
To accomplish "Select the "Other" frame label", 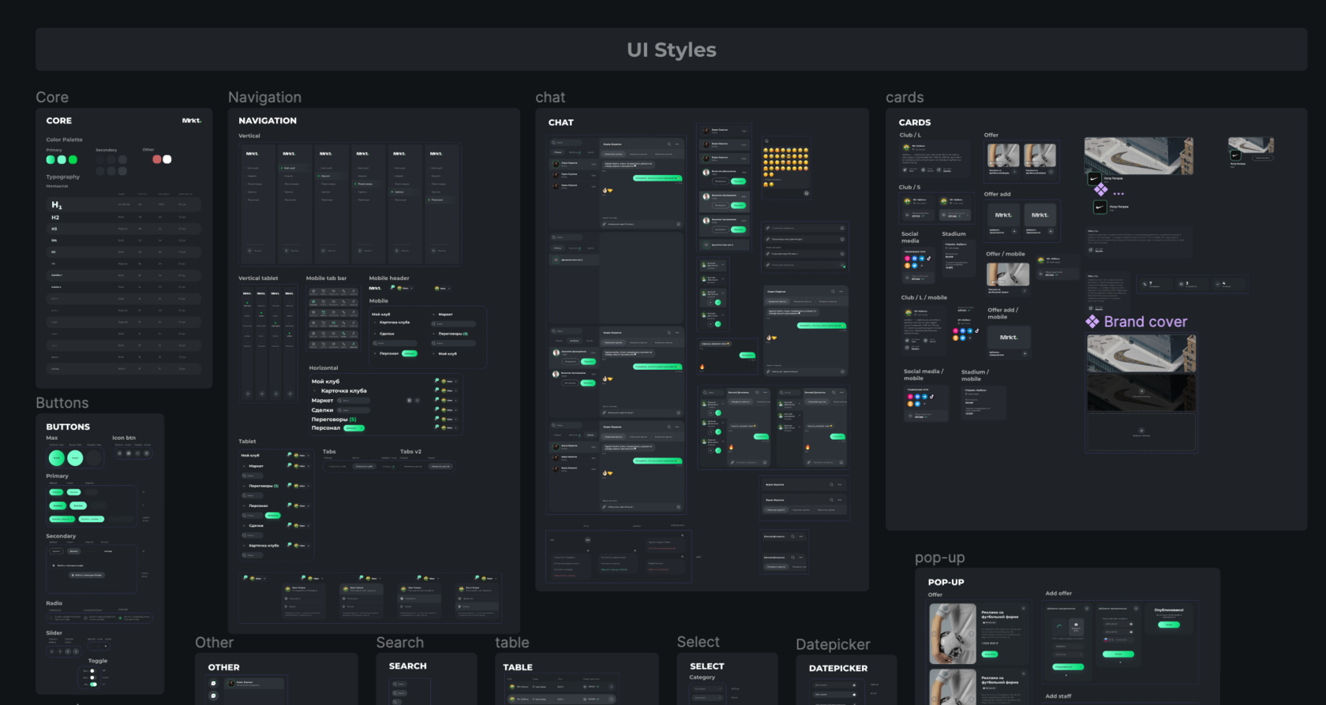I will pyautogui.click(x=215, y=643).
